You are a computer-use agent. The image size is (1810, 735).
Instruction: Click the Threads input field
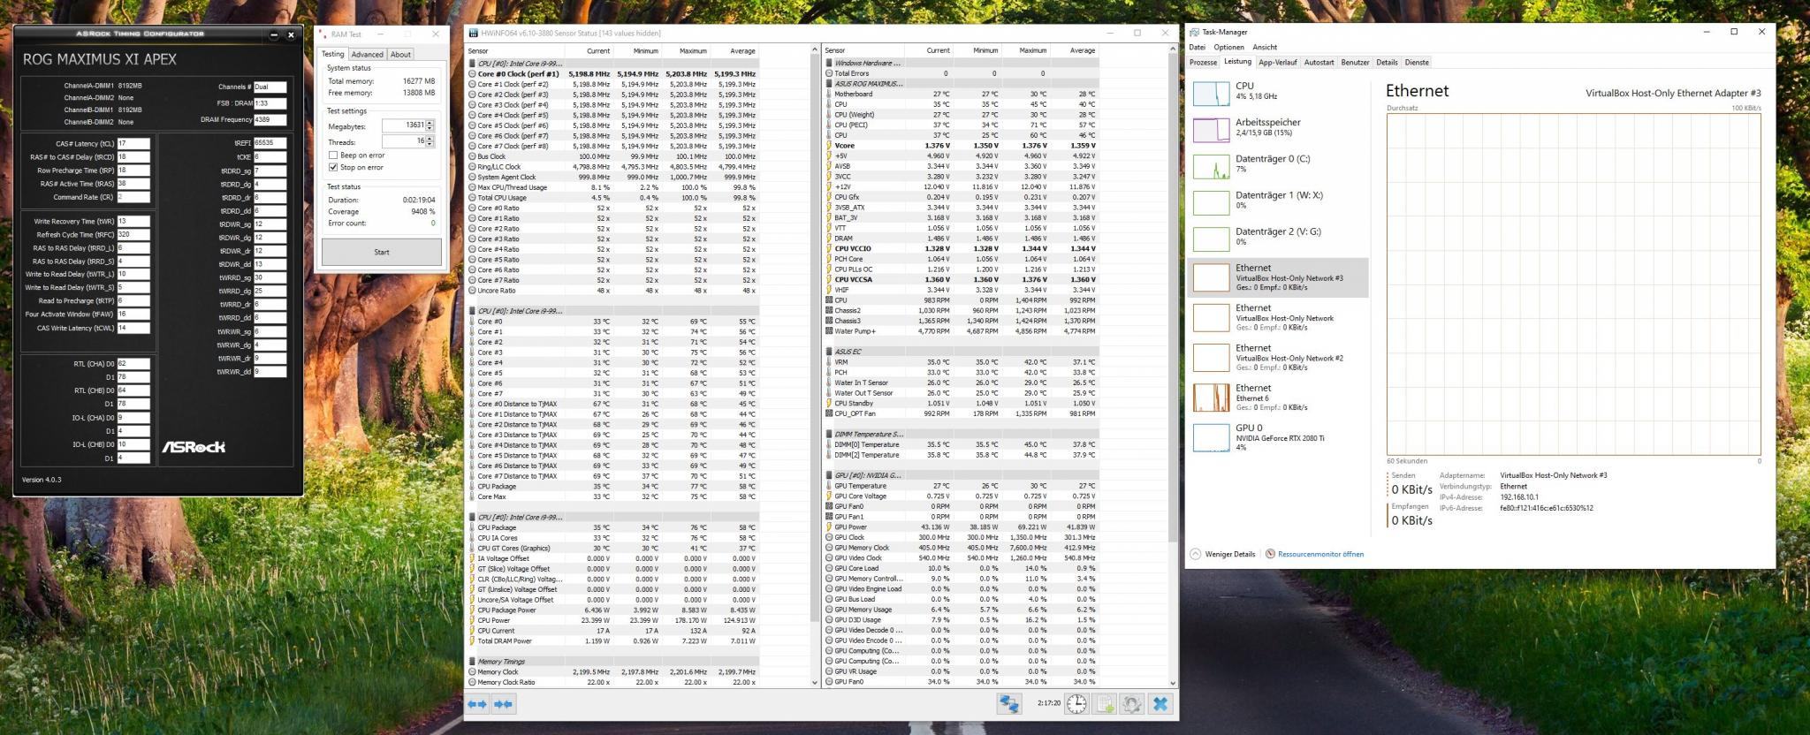[x=404, y=140]
